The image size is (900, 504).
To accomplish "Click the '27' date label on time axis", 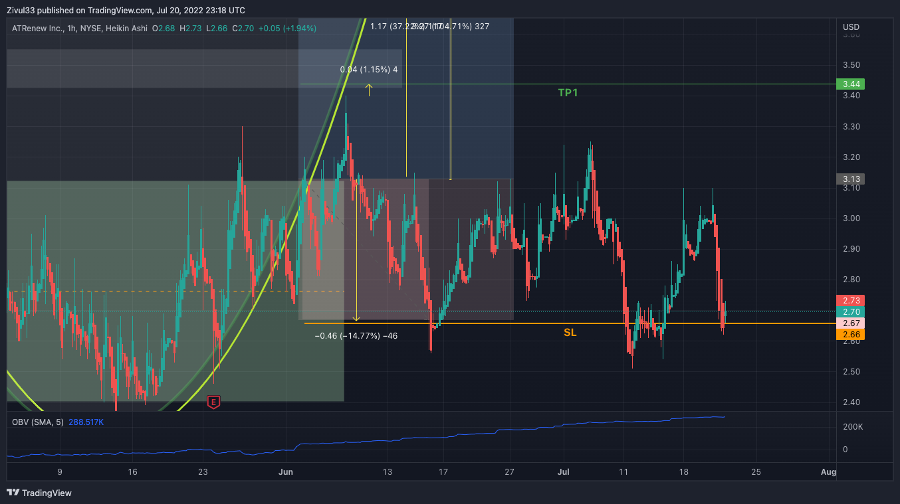I will pyautogui.click(x=509, y=472).
